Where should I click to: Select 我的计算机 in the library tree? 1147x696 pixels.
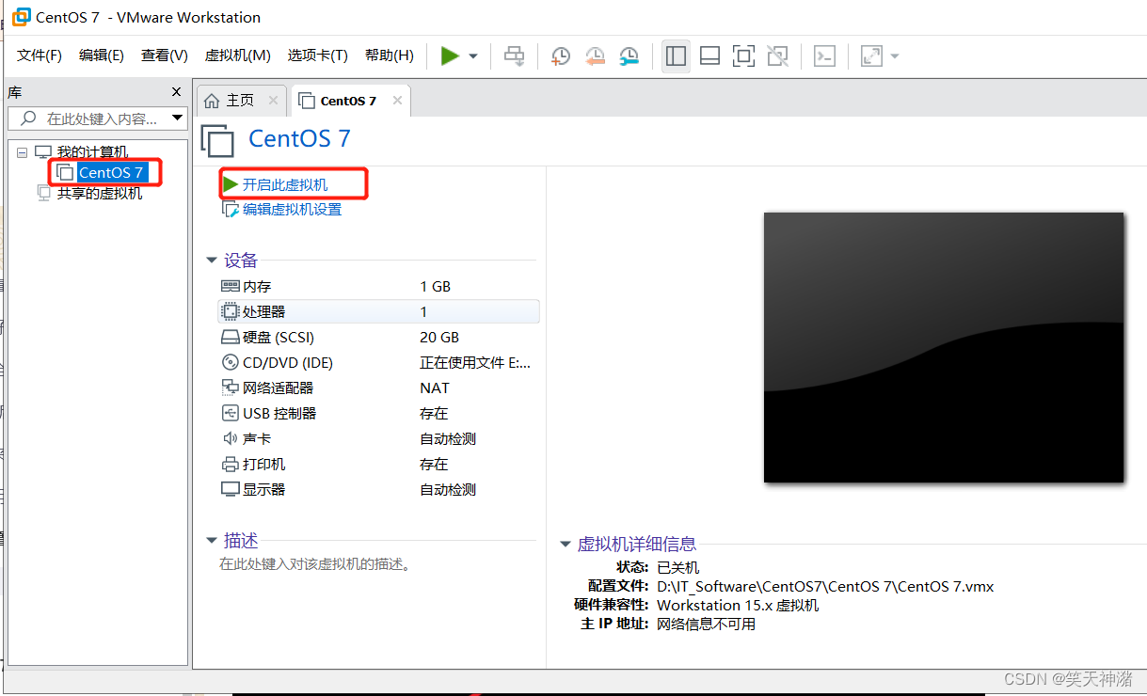pyautogui.click(x=92, y=151)
